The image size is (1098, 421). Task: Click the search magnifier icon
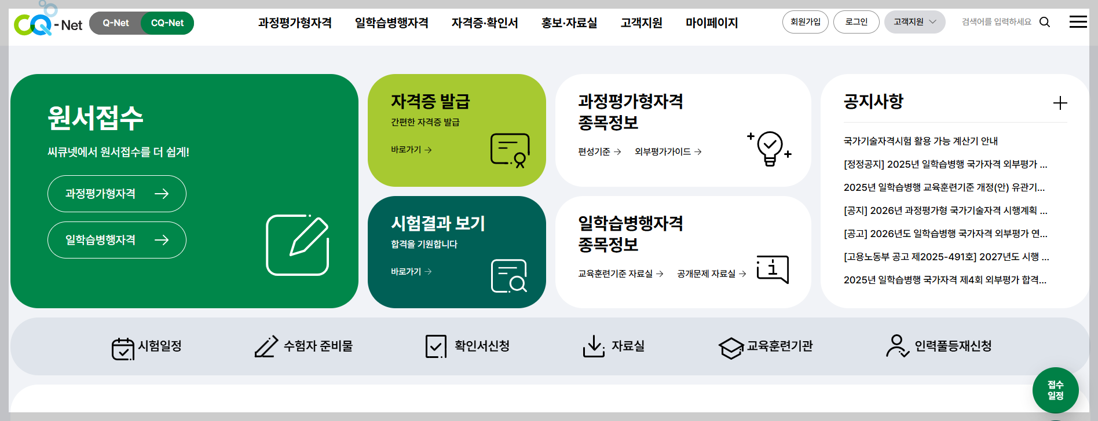[x=1045, y=22]
